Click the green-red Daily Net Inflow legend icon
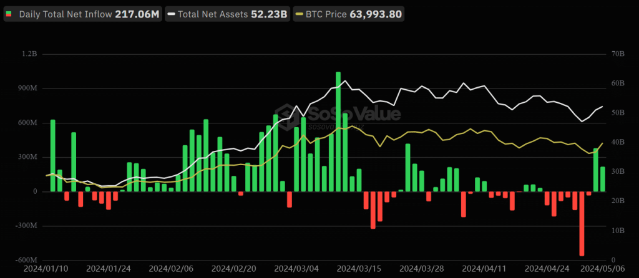Viewport: 639px width, 278px height. (9, 15)
